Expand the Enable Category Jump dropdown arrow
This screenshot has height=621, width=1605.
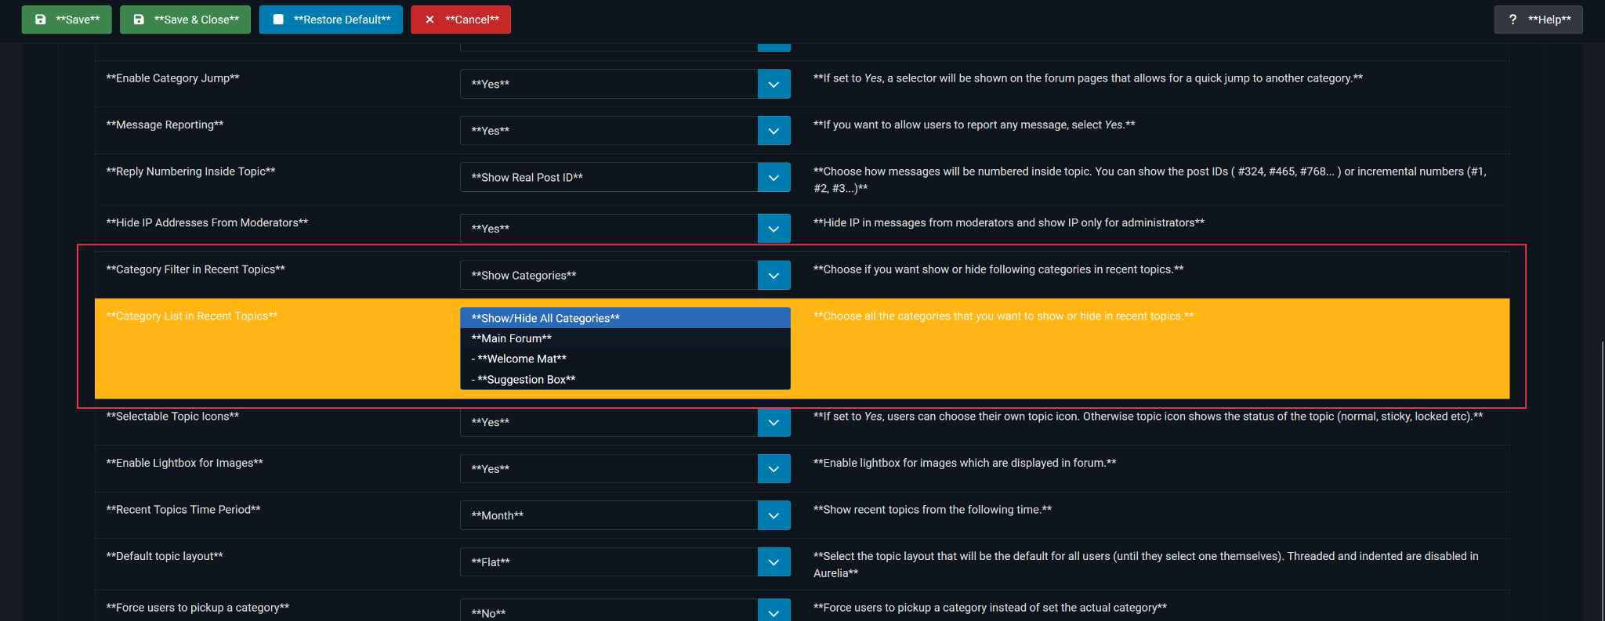(774, 85)
